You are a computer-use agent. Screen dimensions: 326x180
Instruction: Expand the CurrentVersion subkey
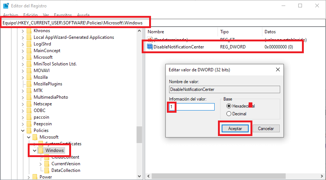41,164
